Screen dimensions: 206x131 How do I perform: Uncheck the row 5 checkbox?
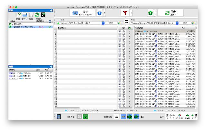pyautogui.click(x=120, y=41)
